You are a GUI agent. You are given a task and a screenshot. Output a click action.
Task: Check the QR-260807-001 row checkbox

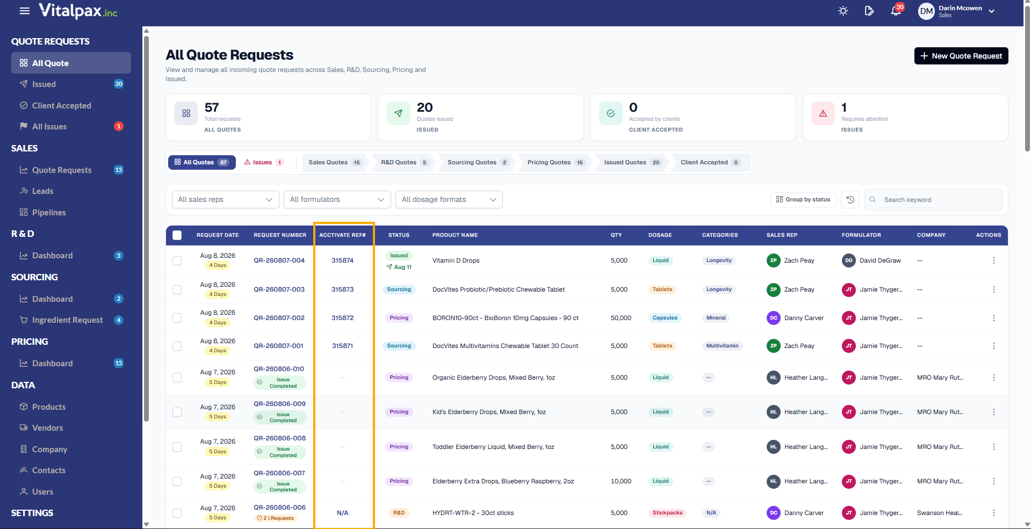point(177,346)
